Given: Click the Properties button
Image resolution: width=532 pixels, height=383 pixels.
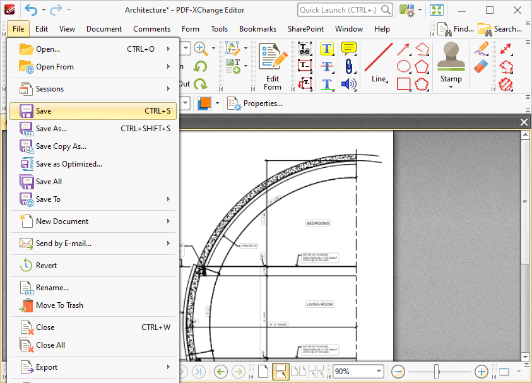Looking at the screenshot, I should (256, 103).
